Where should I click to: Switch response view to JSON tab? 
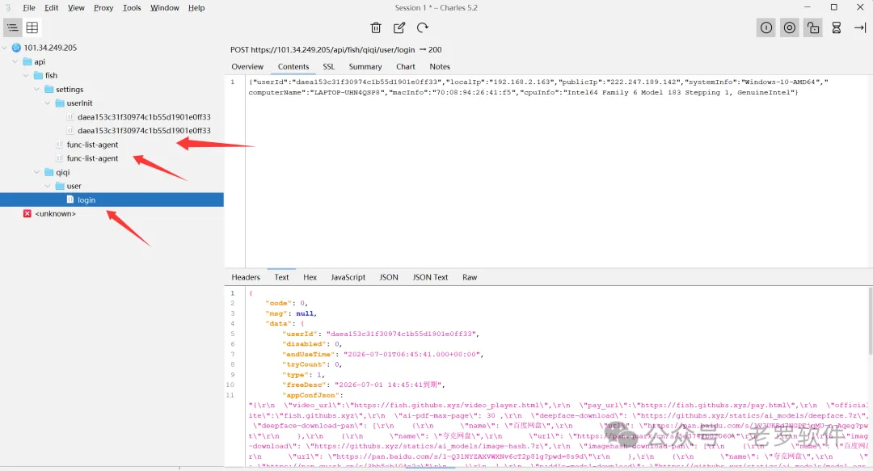(389, 277)
